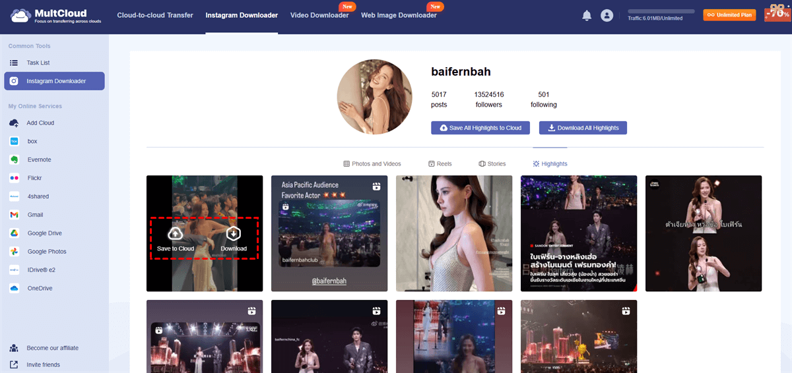Screen dimensions: 792x373
Task: Open the Task List link
Action: (38, 63)
